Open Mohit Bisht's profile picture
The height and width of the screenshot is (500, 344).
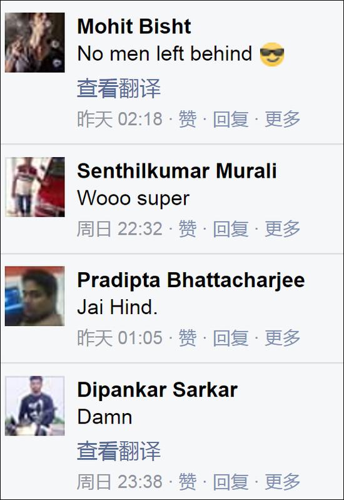pyautogui.click(x=35, y=43)
